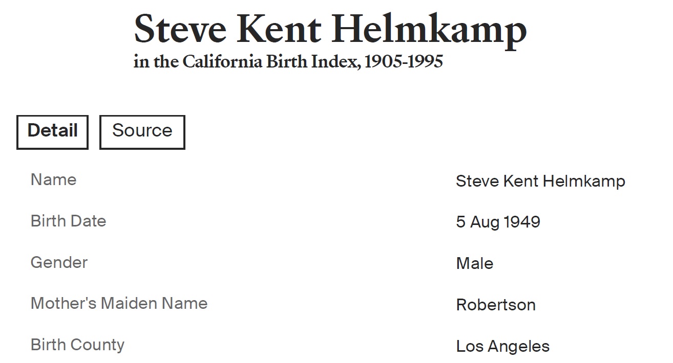Click the Gender field label

(x=59, y=263)
